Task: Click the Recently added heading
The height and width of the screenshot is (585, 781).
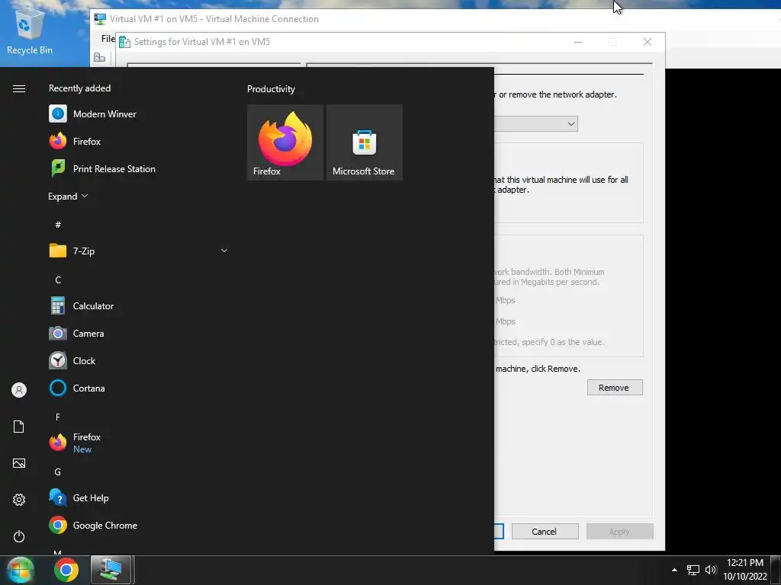Action: coord(79,88)
